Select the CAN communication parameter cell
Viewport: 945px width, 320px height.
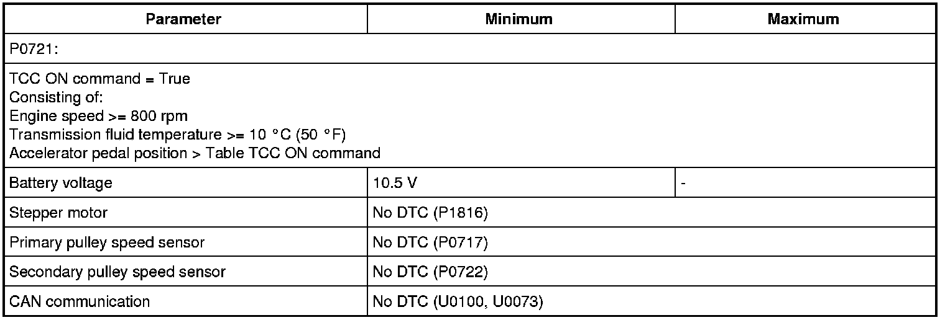click(80, 302)
